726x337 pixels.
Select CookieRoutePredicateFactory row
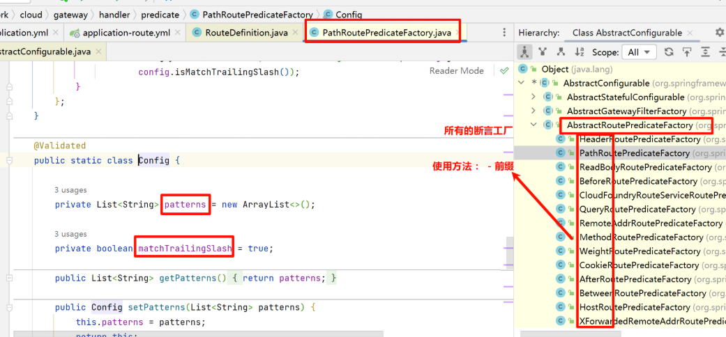click(619, 265)
